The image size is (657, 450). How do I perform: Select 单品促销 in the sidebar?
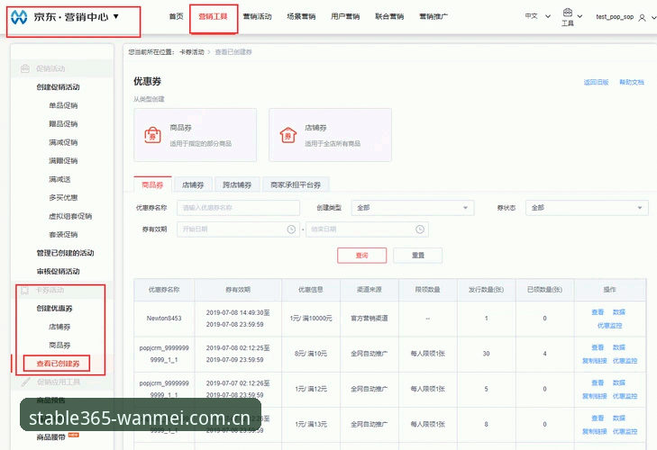pyautogui.click(x=63, y=105)
